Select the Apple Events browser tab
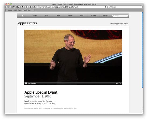Image resolution: width=148 pixels, height=120 pixels. pos(19,10)
